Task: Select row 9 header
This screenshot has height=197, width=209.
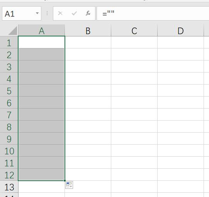Action: click(x=9, y=138)
